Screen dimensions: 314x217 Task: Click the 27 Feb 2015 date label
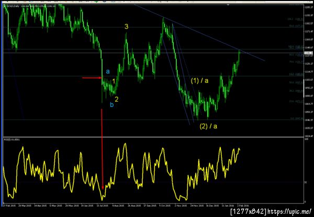9,206
